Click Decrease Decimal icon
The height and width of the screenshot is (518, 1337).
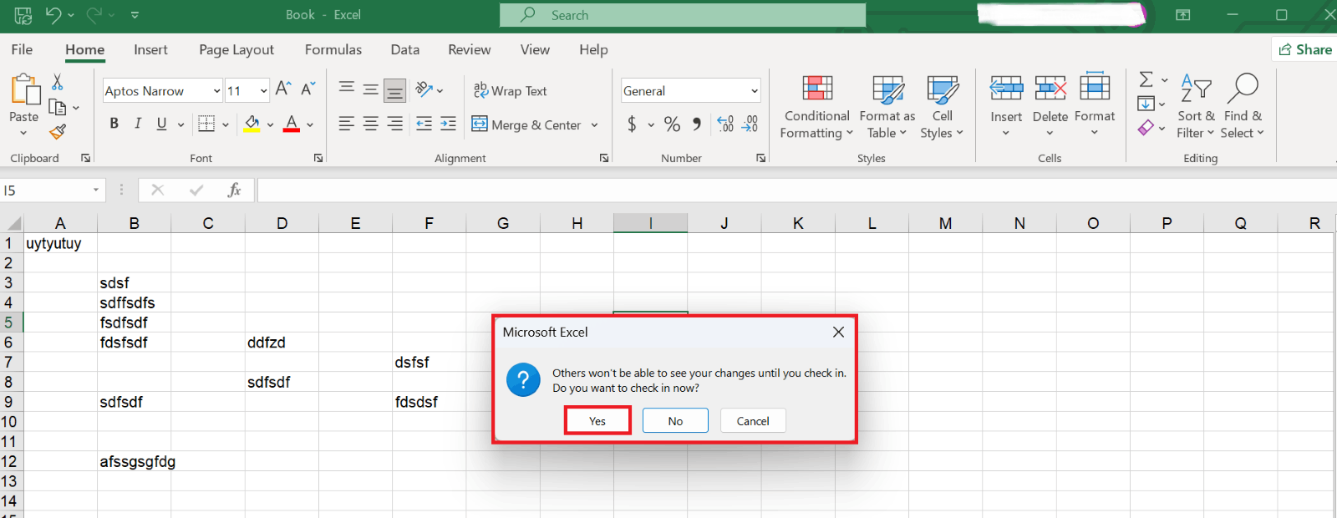tap(750, 124)
